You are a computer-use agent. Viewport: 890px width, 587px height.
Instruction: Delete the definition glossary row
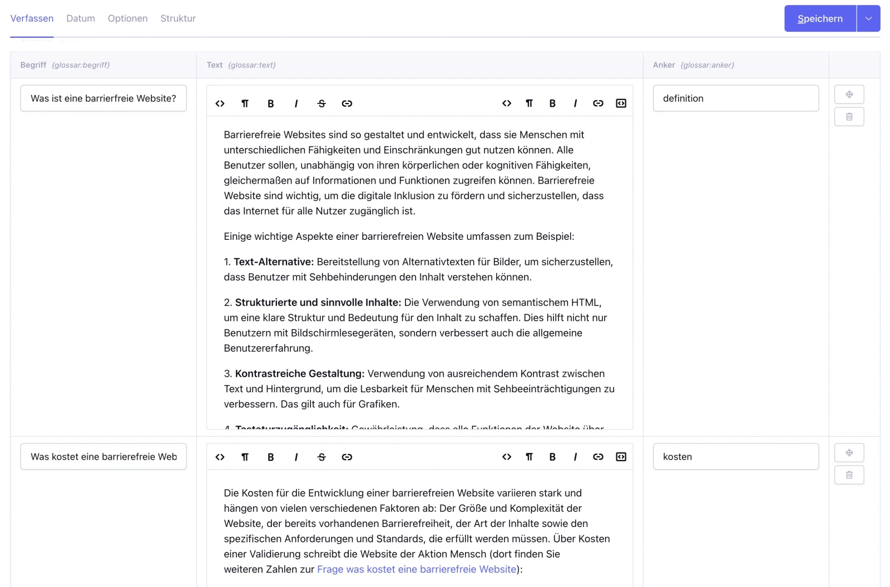tap(849, 117)
